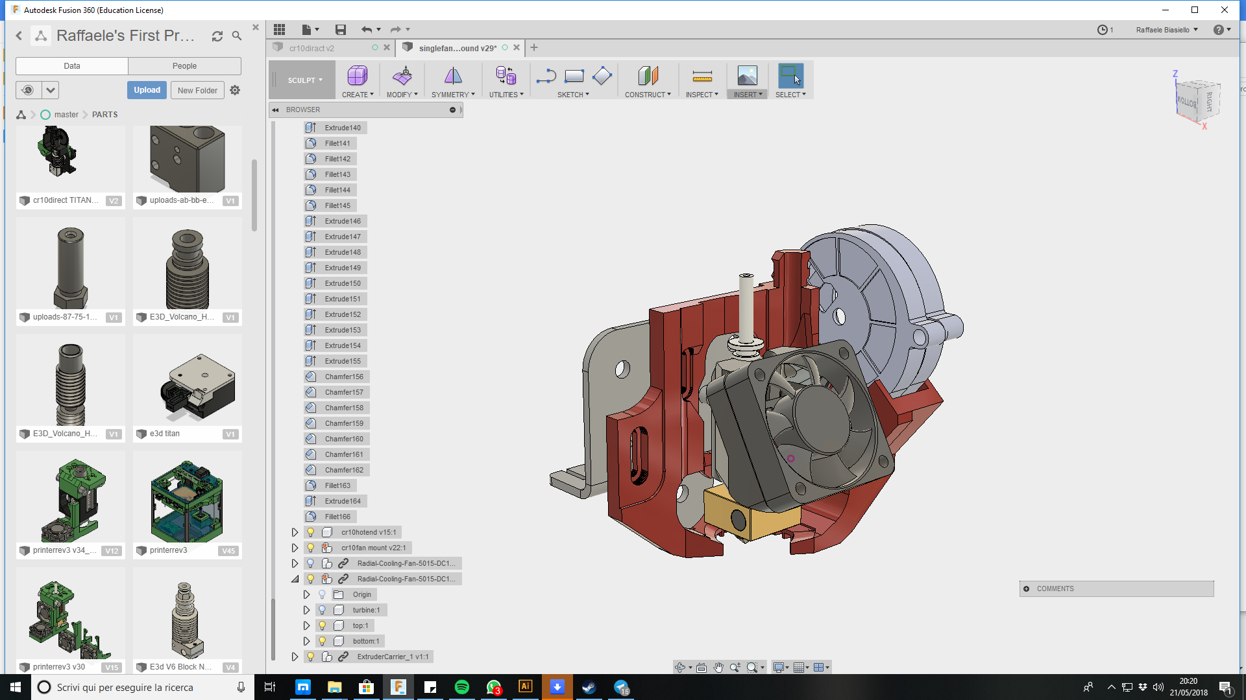Open the Utilities toolbar icon
Viewport: 1246px width, 700px height.
point(506,76)
